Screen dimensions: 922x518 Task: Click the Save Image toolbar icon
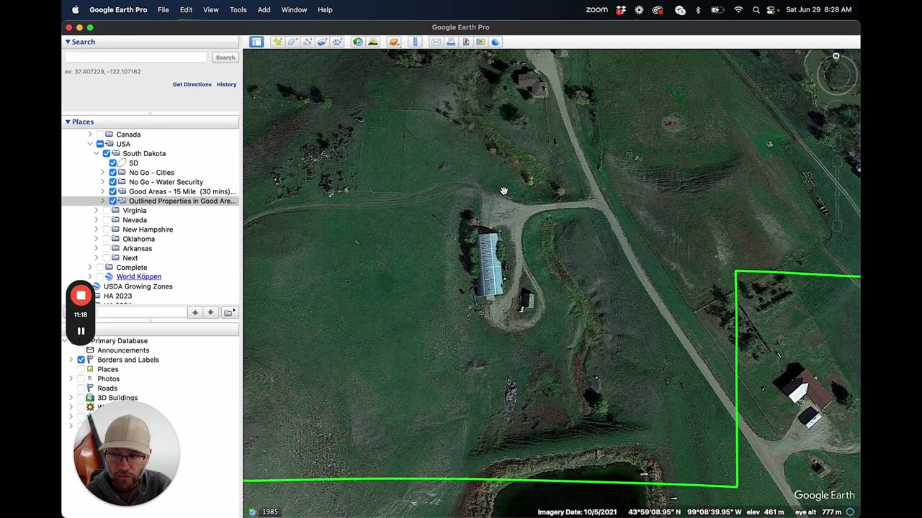click(x=466, y=42)
